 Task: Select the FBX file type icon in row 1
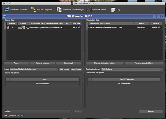pos(8,27)
